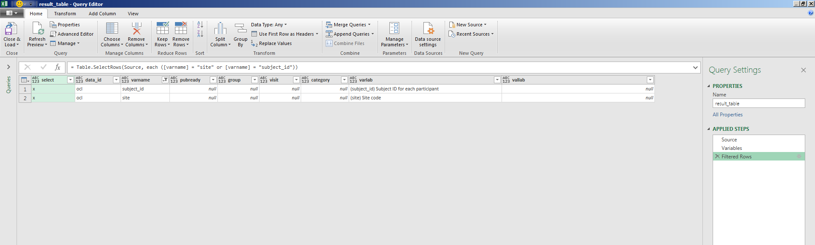The image size is (815, 245).
Task: Open the Manage dropdown
Action: click(x=65, y=43)
